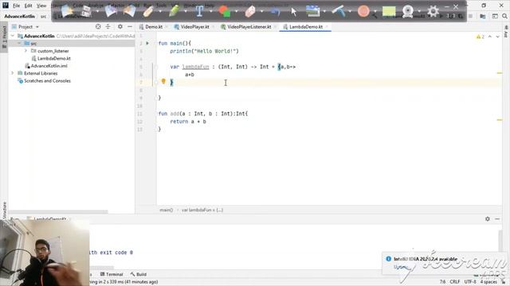Image resolution: width=510 pixels, height=286 pixels.
Task: Open Text tool options dropdown arrow
Action: click(211, 12)
